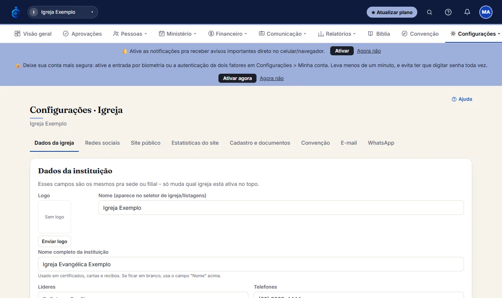This screenshot has width=502, height=298.
Task: Click the Convenção compass icon
Action: coord(405,34)
